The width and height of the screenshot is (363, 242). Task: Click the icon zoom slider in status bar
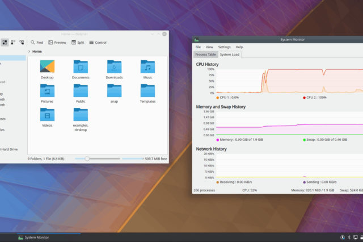coord(87,159)
